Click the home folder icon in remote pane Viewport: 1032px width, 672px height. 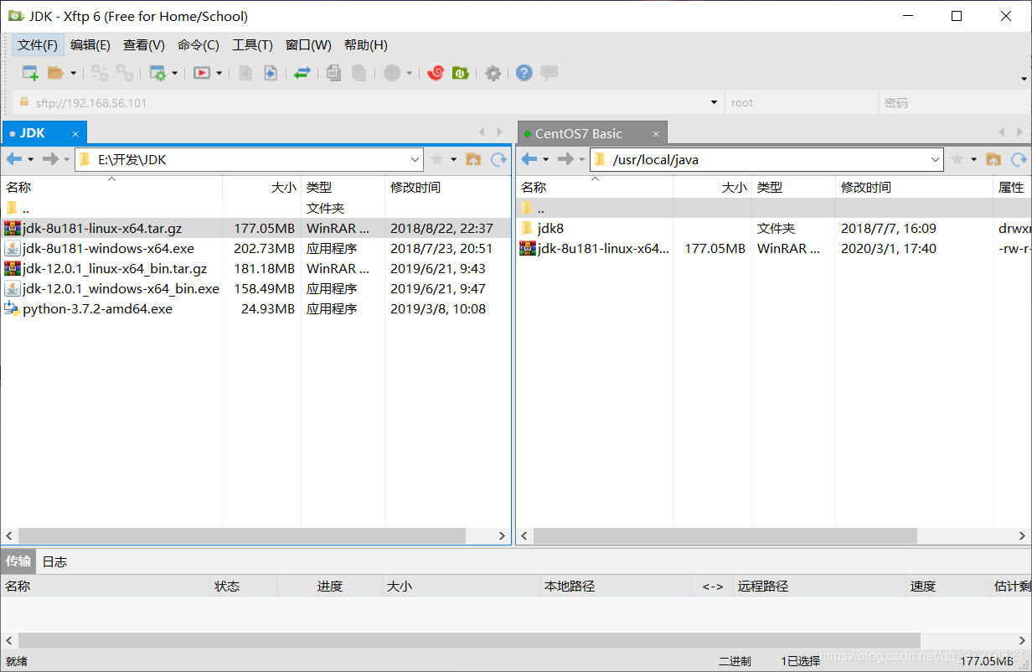[993, 159]
